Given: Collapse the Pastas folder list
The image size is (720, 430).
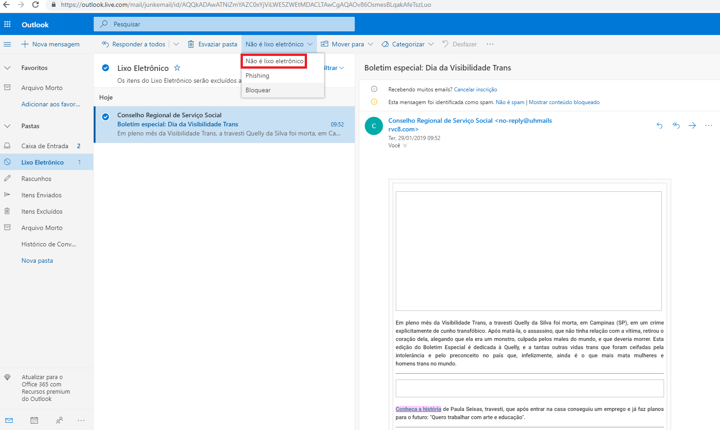Looking at the screenshot, I should pos(7,126).
